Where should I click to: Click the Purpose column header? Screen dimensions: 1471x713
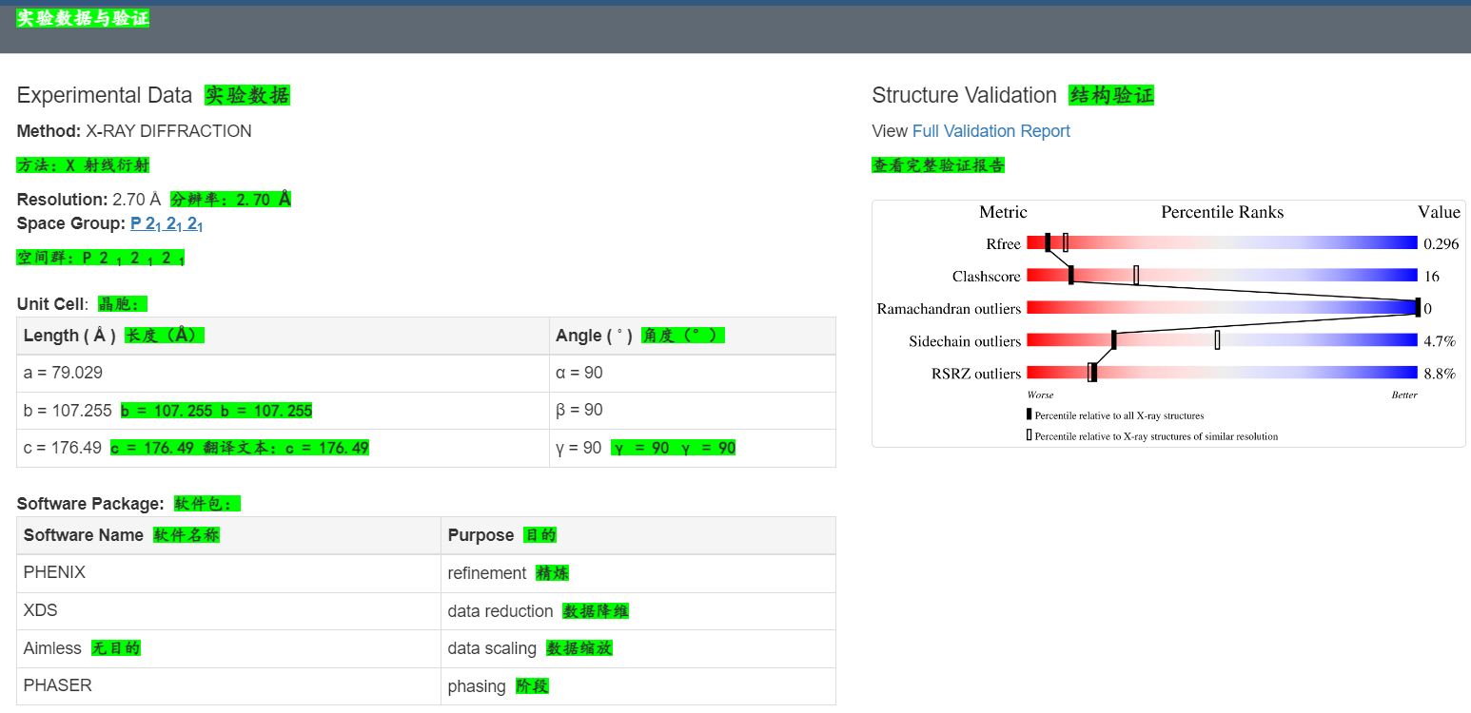pos(637,535)
